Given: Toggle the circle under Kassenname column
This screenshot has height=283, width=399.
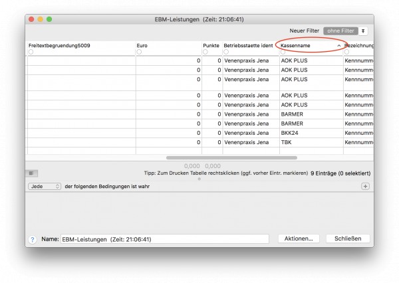Looking at the screenshot, I should click(283, 52).
